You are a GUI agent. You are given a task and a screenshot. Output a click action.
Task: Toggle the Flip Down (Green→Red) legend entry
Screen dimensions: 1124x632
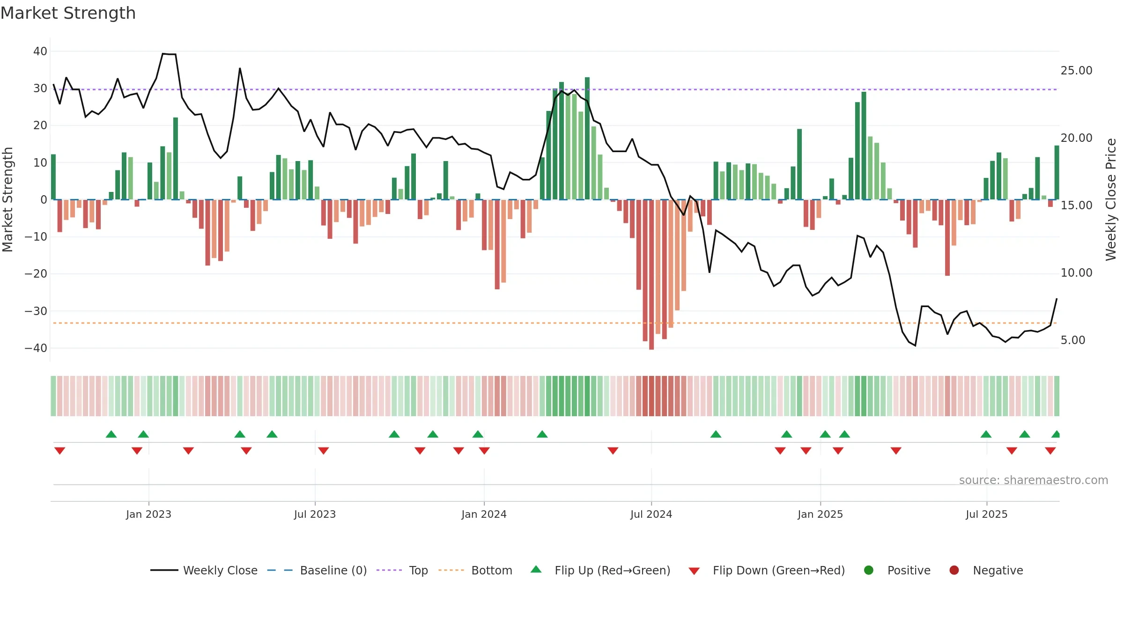(x=767, y=570)
